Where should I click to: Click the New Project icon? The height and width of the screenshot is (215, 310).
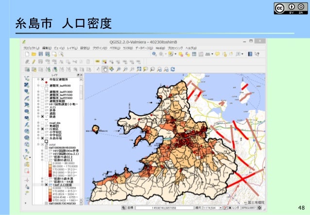point(27,54)
